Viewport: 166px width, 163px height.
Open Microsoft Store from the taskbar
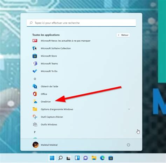coord(111,158)
